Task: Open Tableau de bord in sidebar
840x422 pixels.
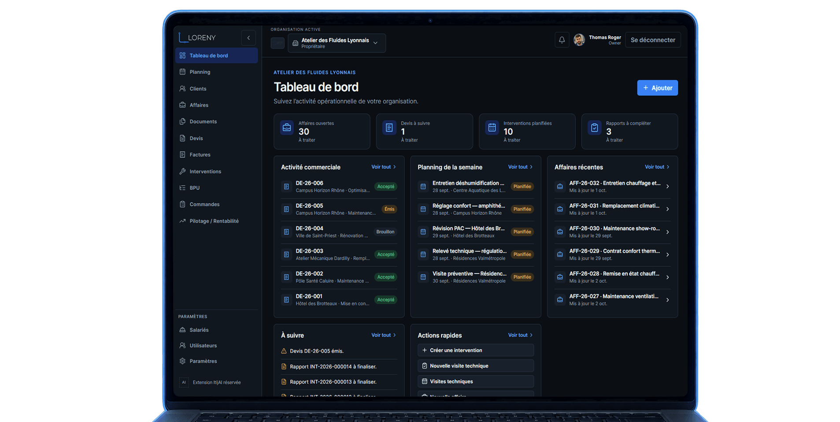Action: click(x=216, y=56)
